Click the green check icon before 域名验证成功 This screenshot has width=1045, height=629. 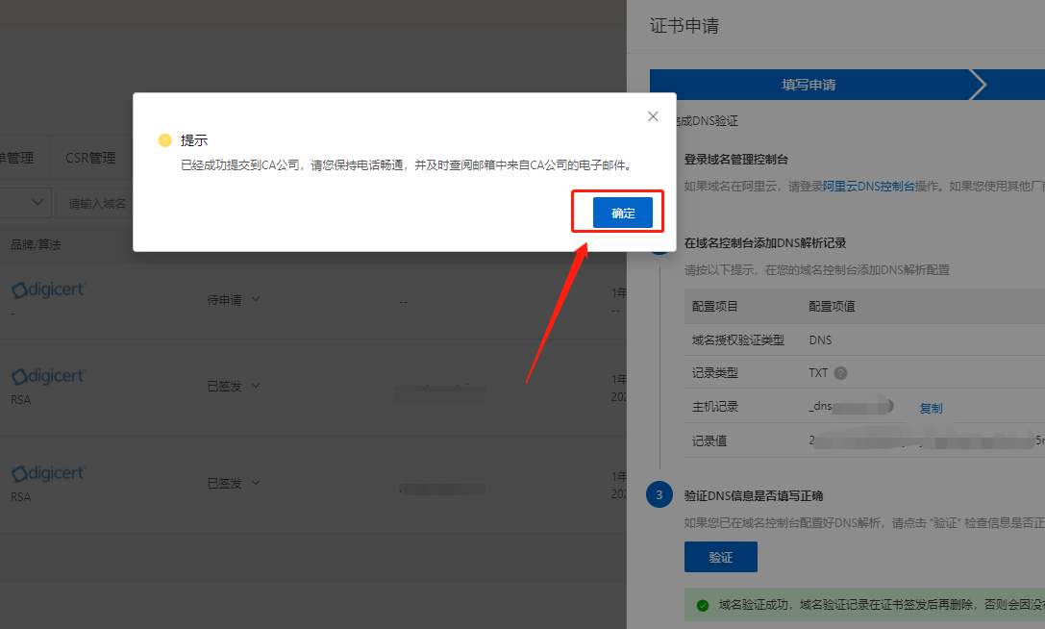click(x=703, y=605)
